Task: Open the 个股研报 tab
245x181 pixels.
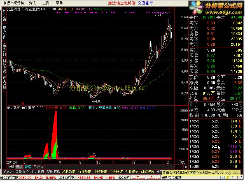Action: pyautogui.click(x=100, y=172)
